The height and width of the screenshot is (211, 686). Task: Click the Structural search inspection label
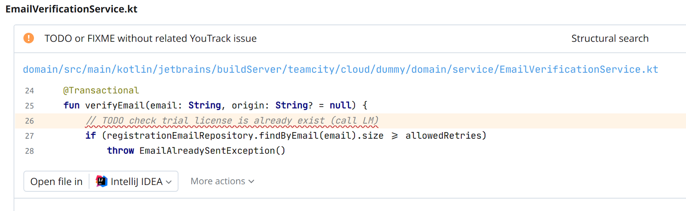click(x=609, y=39)
